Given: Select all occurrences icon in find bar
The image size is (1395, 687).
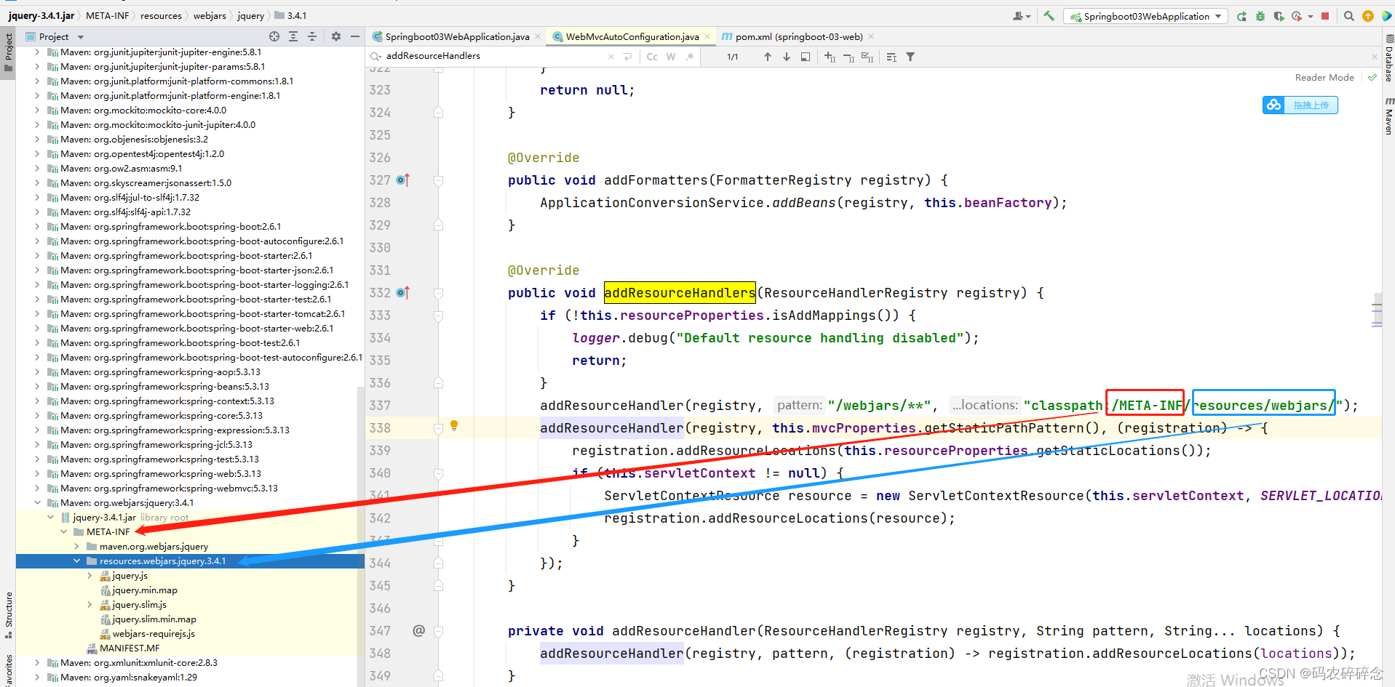Looking at the screenshot, I should 867,57.
